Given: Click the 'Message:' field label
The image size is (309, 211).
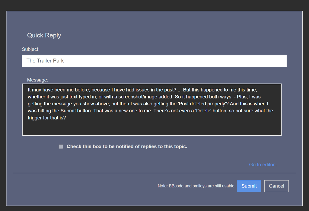Looking at the screenshot, I should [38, 80].
